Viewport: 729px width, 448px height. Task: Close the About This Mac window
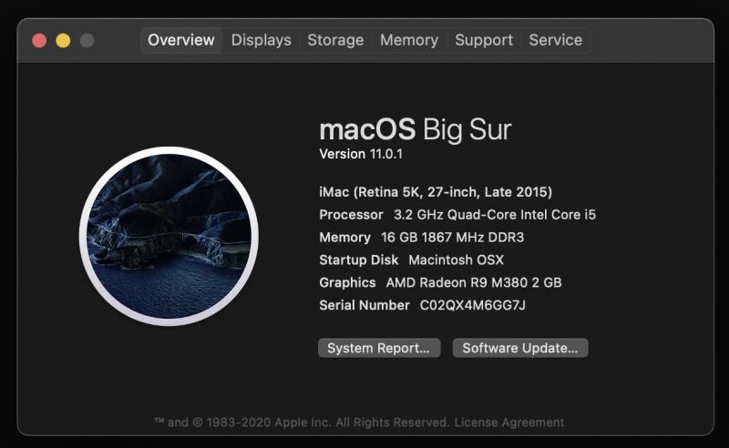(39, 40)
